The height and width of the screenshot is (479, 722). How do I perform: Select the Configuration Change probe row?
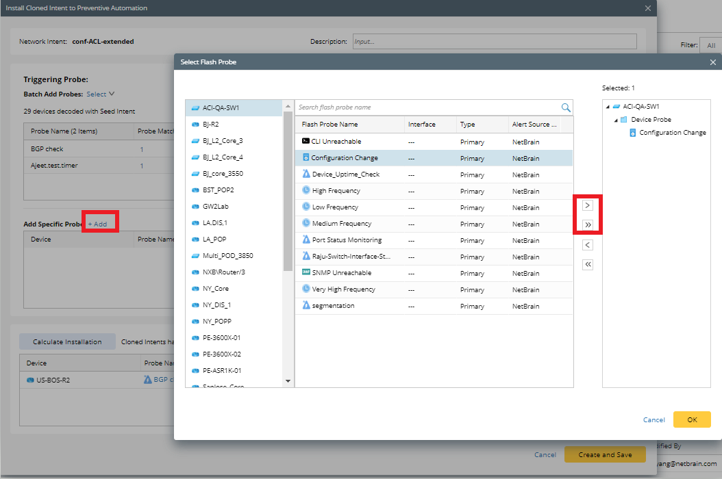[x=434, y=158]
